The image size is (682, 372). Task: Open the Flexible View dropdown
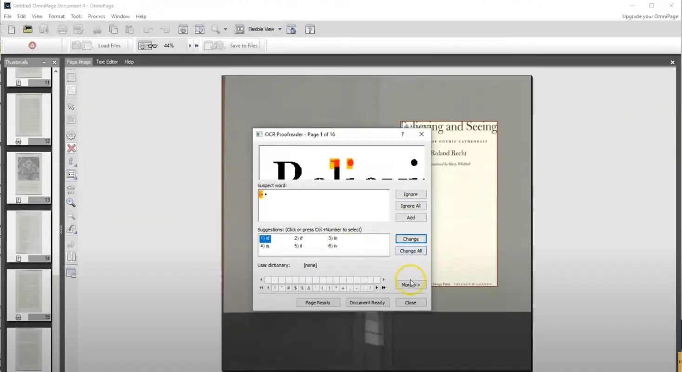(x=279, y=29)
